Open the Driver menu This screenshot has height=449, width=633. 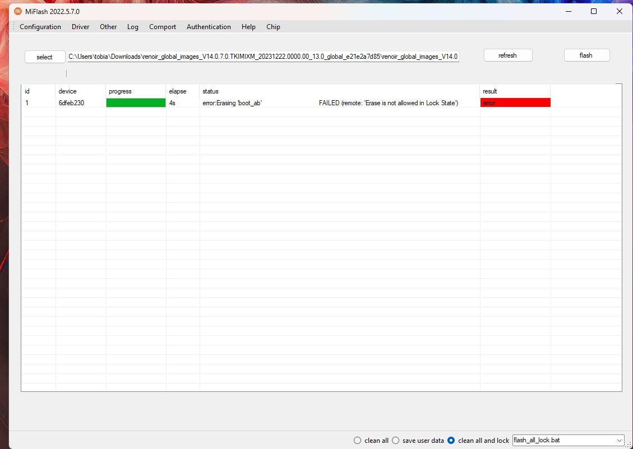(x=80, y=27)
